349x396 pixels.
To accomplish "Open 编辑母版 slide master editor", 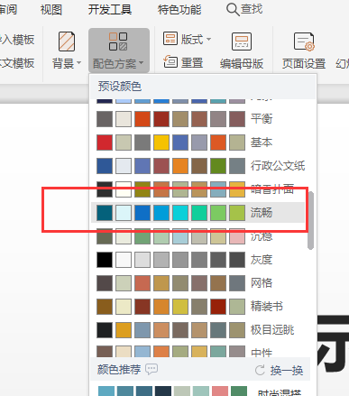I will [x=242, y=51].
